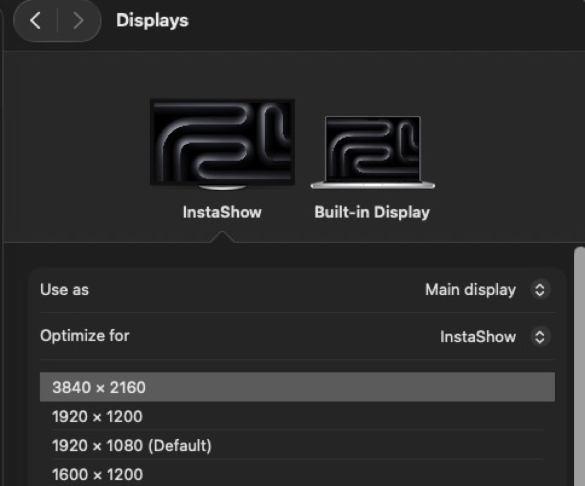
Task: Click the Displays page title
Action: tap(152, 20)
